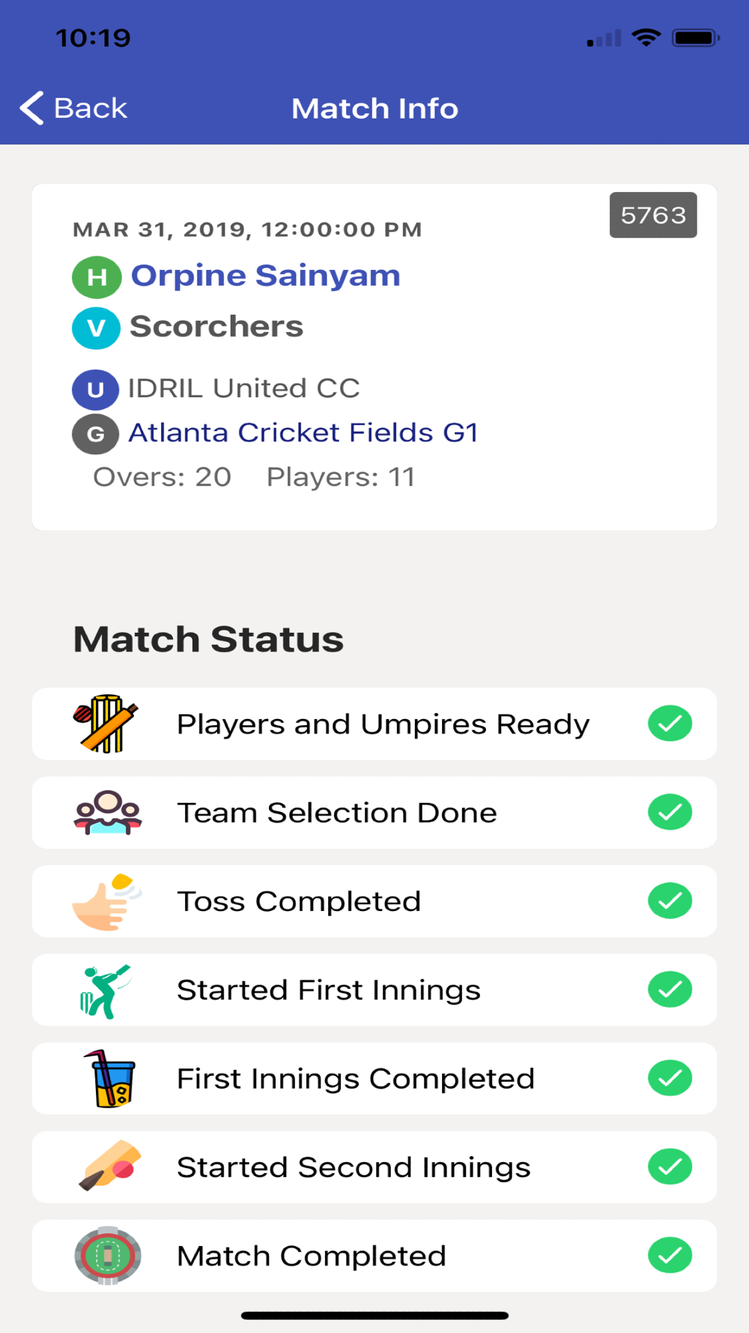Screen dimensions: 749x1333
Task: Click the team selection people icon
Action: pos(108,812)
